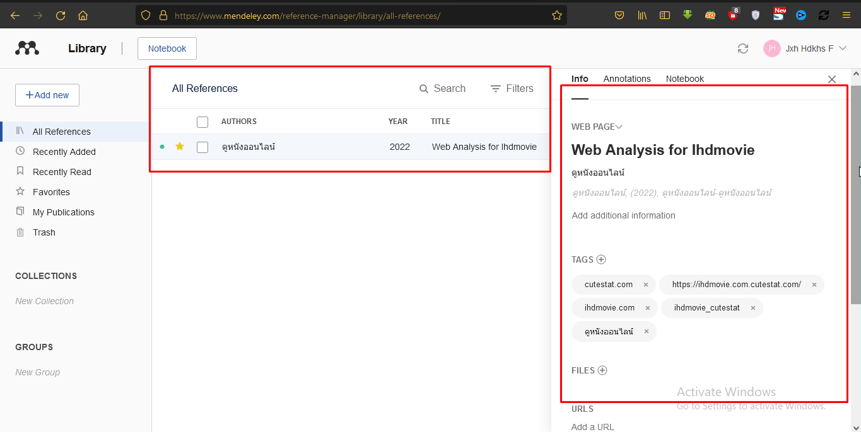Click the site padlock icon in address bar

pyautogui.click(x=163, y=15)
